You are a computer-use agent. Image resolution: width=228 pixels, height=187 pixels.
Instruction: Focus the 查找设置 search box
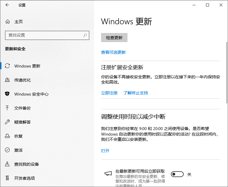[x=47, y=35]
